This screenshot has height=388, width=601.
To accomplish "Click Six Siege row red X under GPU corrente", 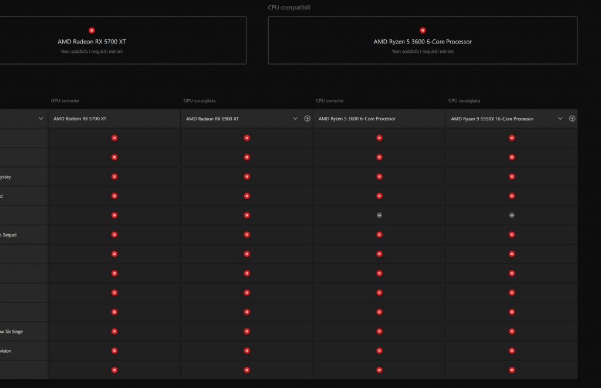I will pyautogui.click(x=114, y=331).
